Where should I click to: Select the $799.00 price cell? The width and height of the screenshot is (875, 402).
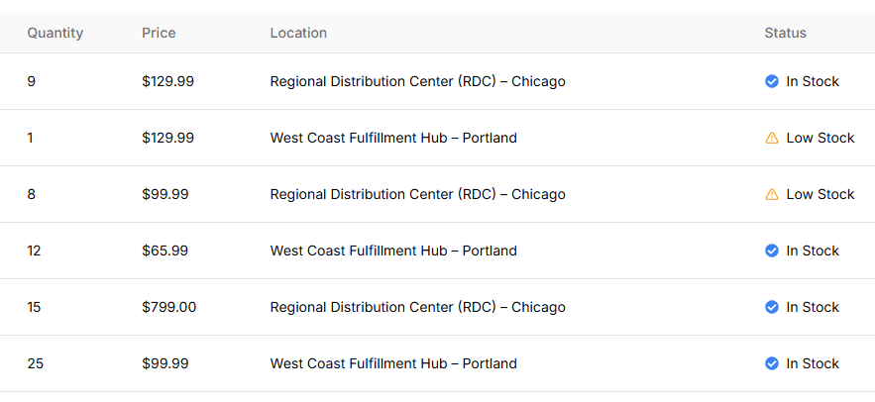(169, 307)
